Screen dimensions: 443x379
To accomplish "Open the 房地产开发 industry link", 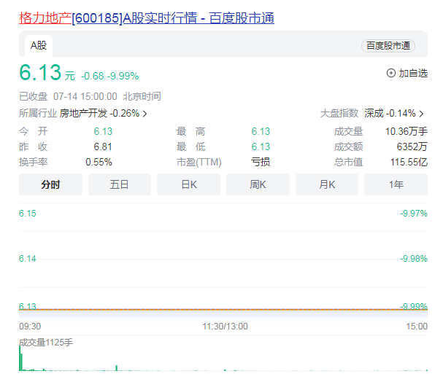I will pyautogui.click(x=83, y=113).
